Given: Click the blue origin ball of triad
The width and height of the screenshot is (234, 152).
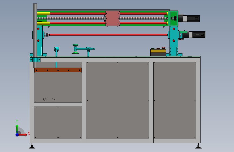Looking at the screenshot, I should click(x=17, y=135).
